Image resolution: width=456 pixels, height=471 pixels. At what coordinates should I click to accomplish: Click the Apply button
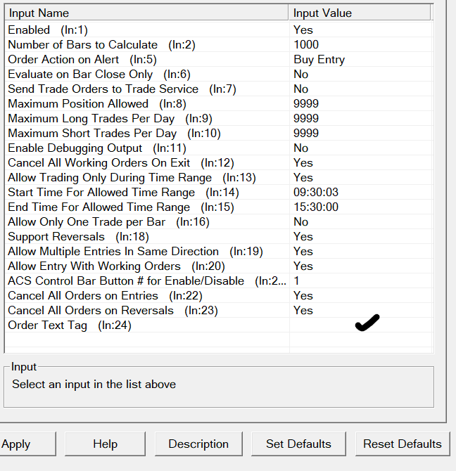click(x=16, y=444)
